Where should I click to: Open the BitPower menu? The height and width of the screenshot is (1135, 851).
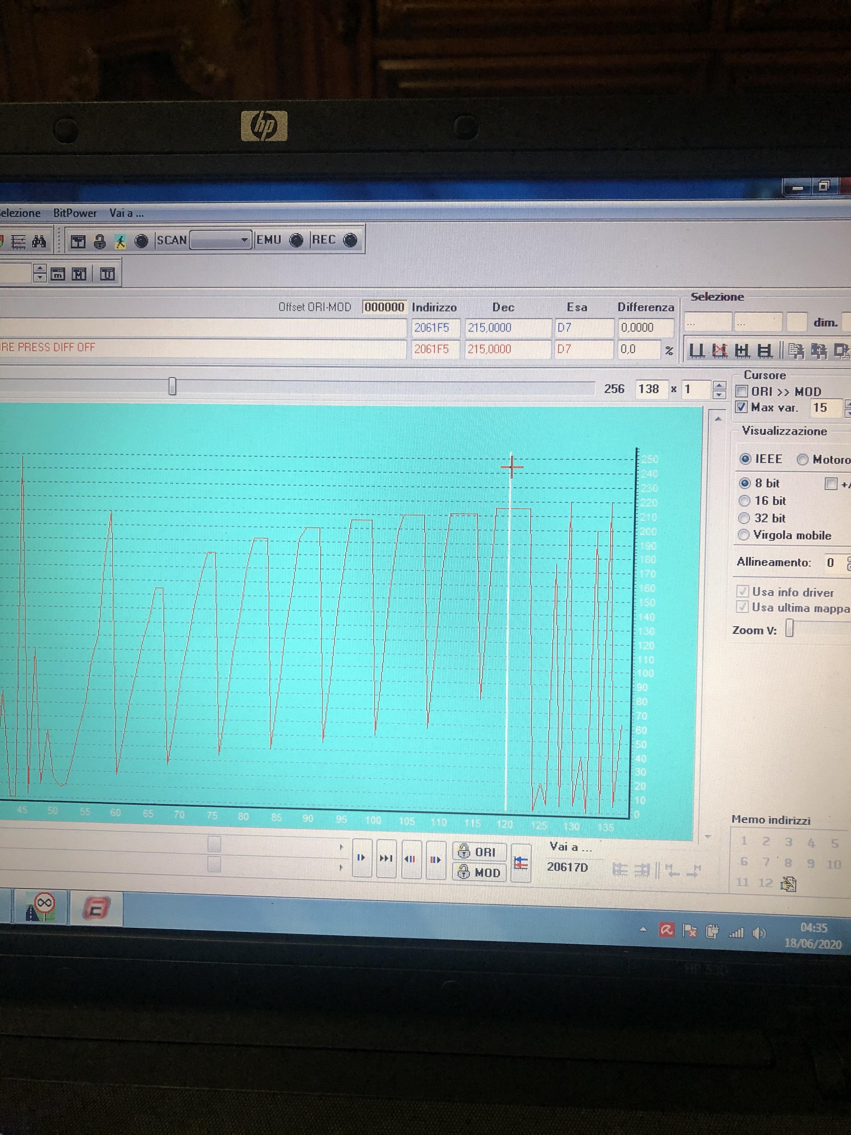[x=75, y=213]
